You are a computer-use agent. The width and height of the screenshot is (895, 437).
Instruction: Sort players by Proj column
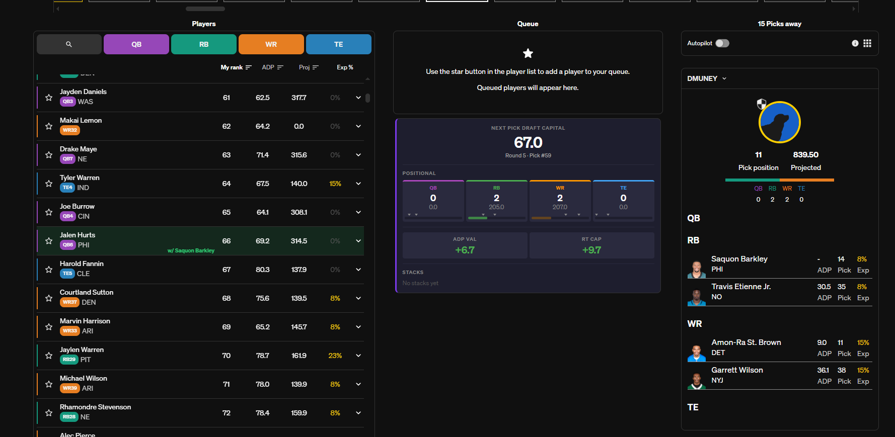click(309, 67)
